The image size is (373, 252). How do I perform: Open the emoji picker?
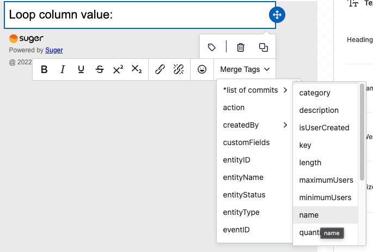point(202,70)
